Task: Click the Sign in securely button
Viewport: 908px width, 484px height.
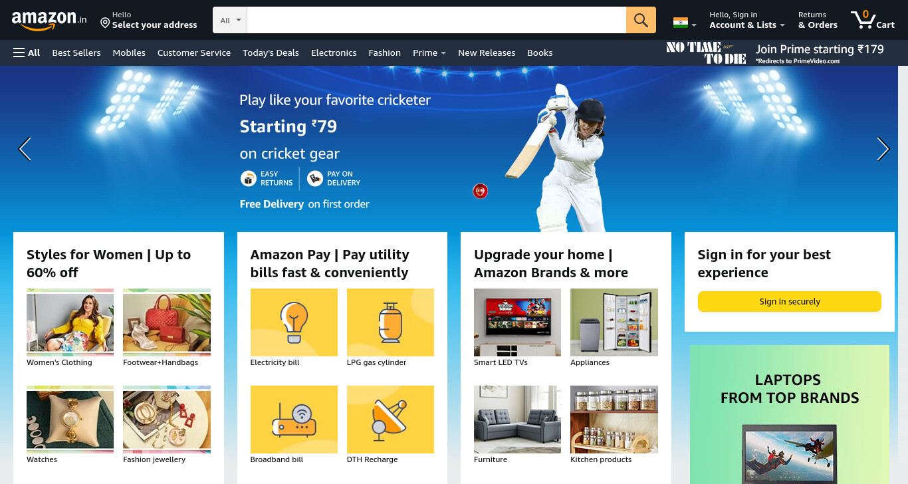Action: (x=789, y=301)
